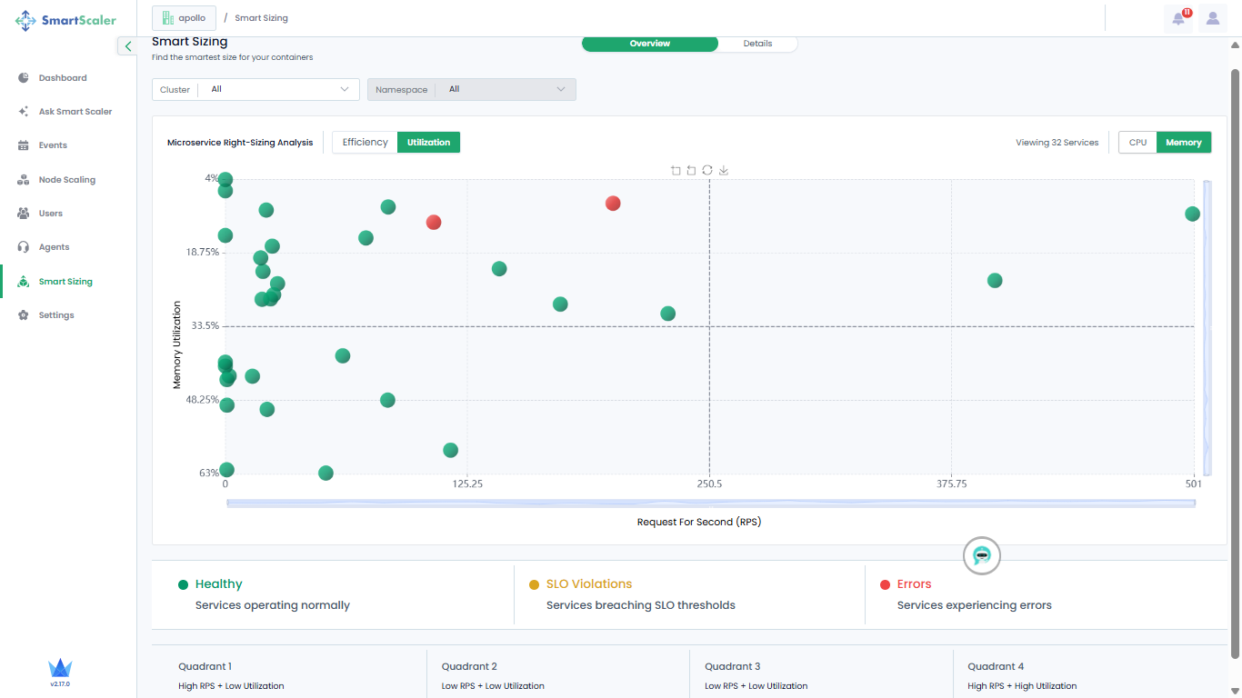
Task: Click the horizontal RPS zoom slider
Action: pos(710,503)
